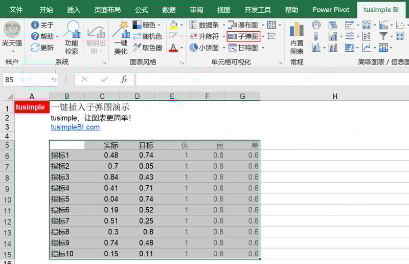
Task: Click the 子弹图 bullet chart button
Action: [243, 36]
